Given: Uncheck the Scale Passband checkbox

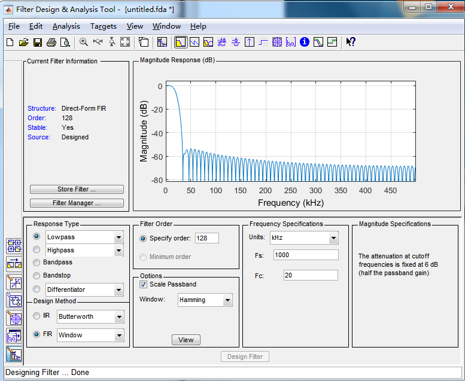Looking at the screenshot, I should point(143,284).
